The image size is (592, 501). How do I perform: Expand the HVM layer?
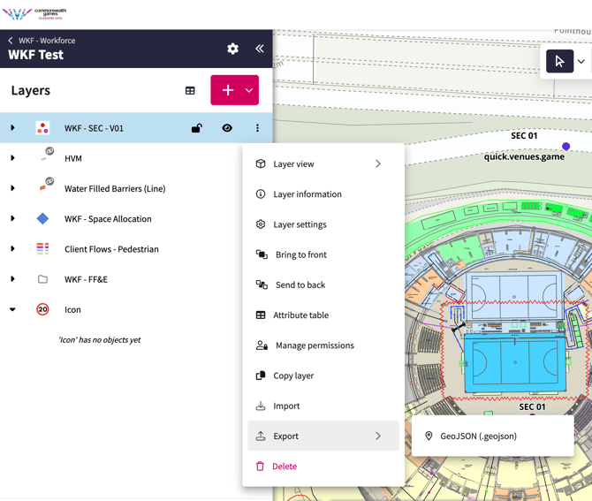click(x=12, y=158)
